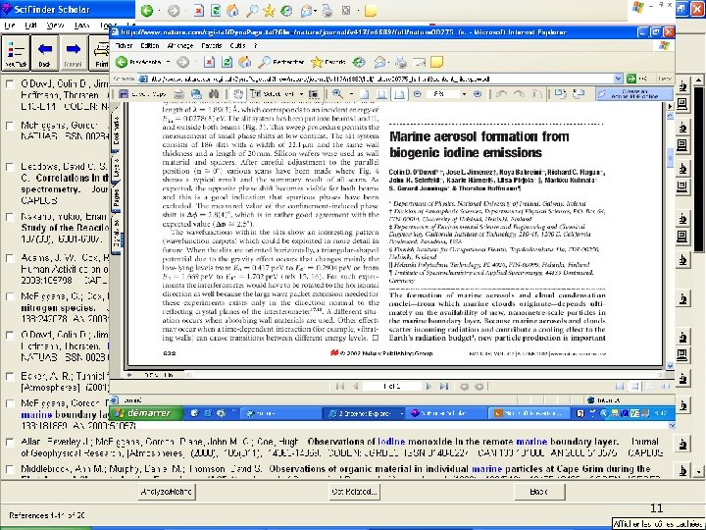Switch to SciFinder Scholar in the taskbar
706x530 pixels.
click(447, 413)
